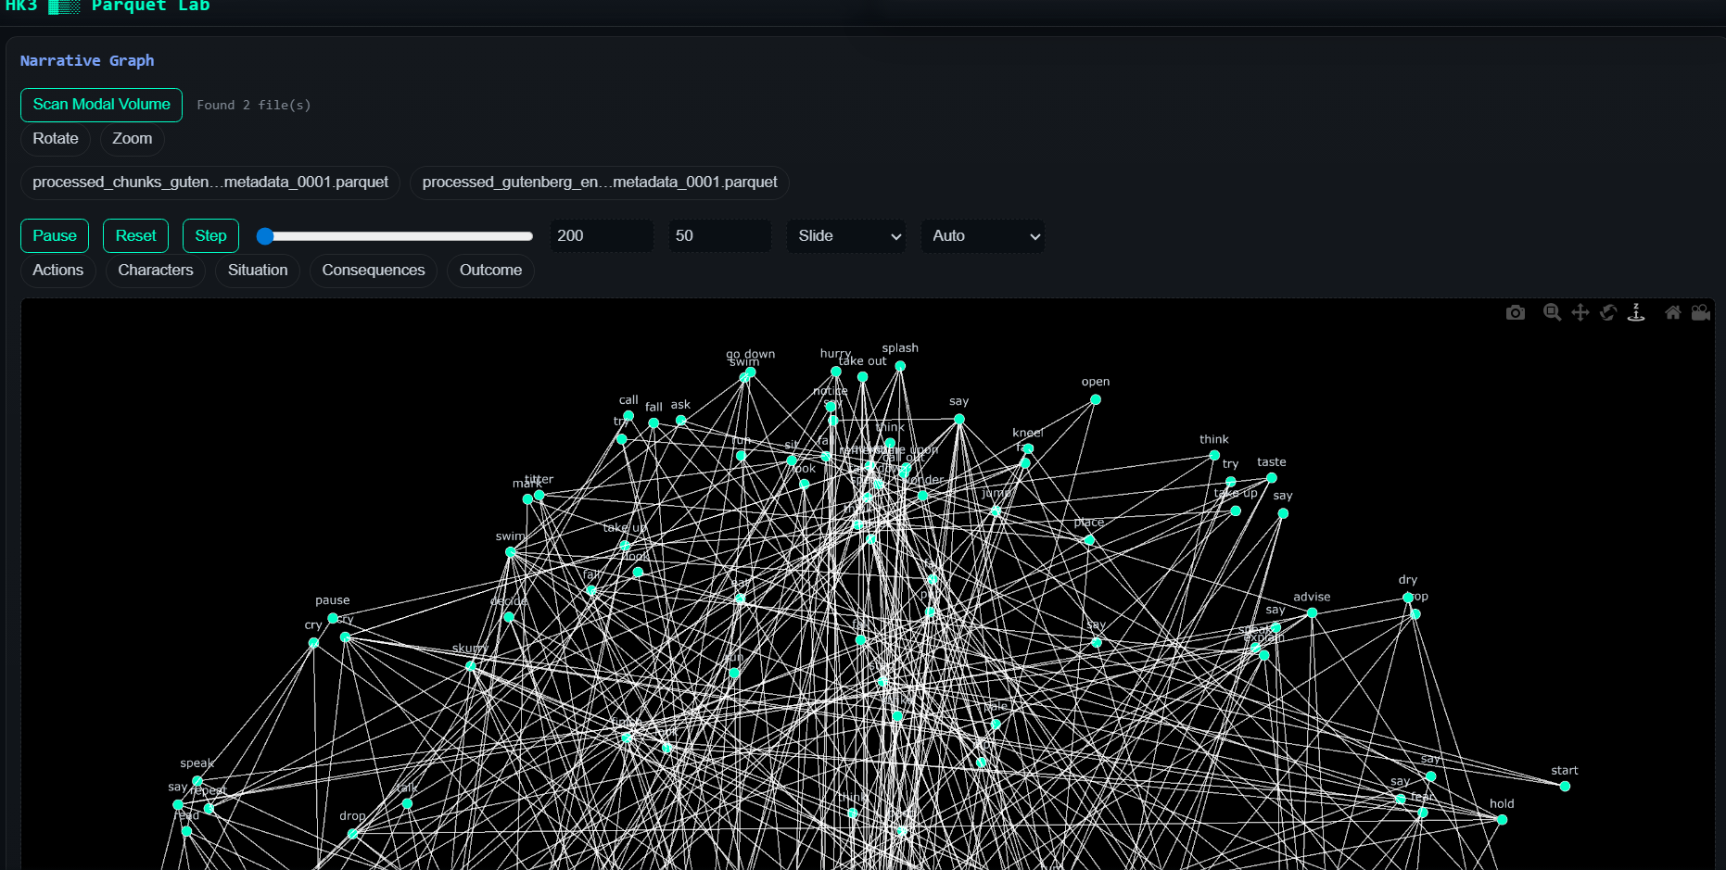This screenshot has height=870, width=1726.
Task: Activate orbital rotation in graph modebar
Action: click(x=1608, y=313)
